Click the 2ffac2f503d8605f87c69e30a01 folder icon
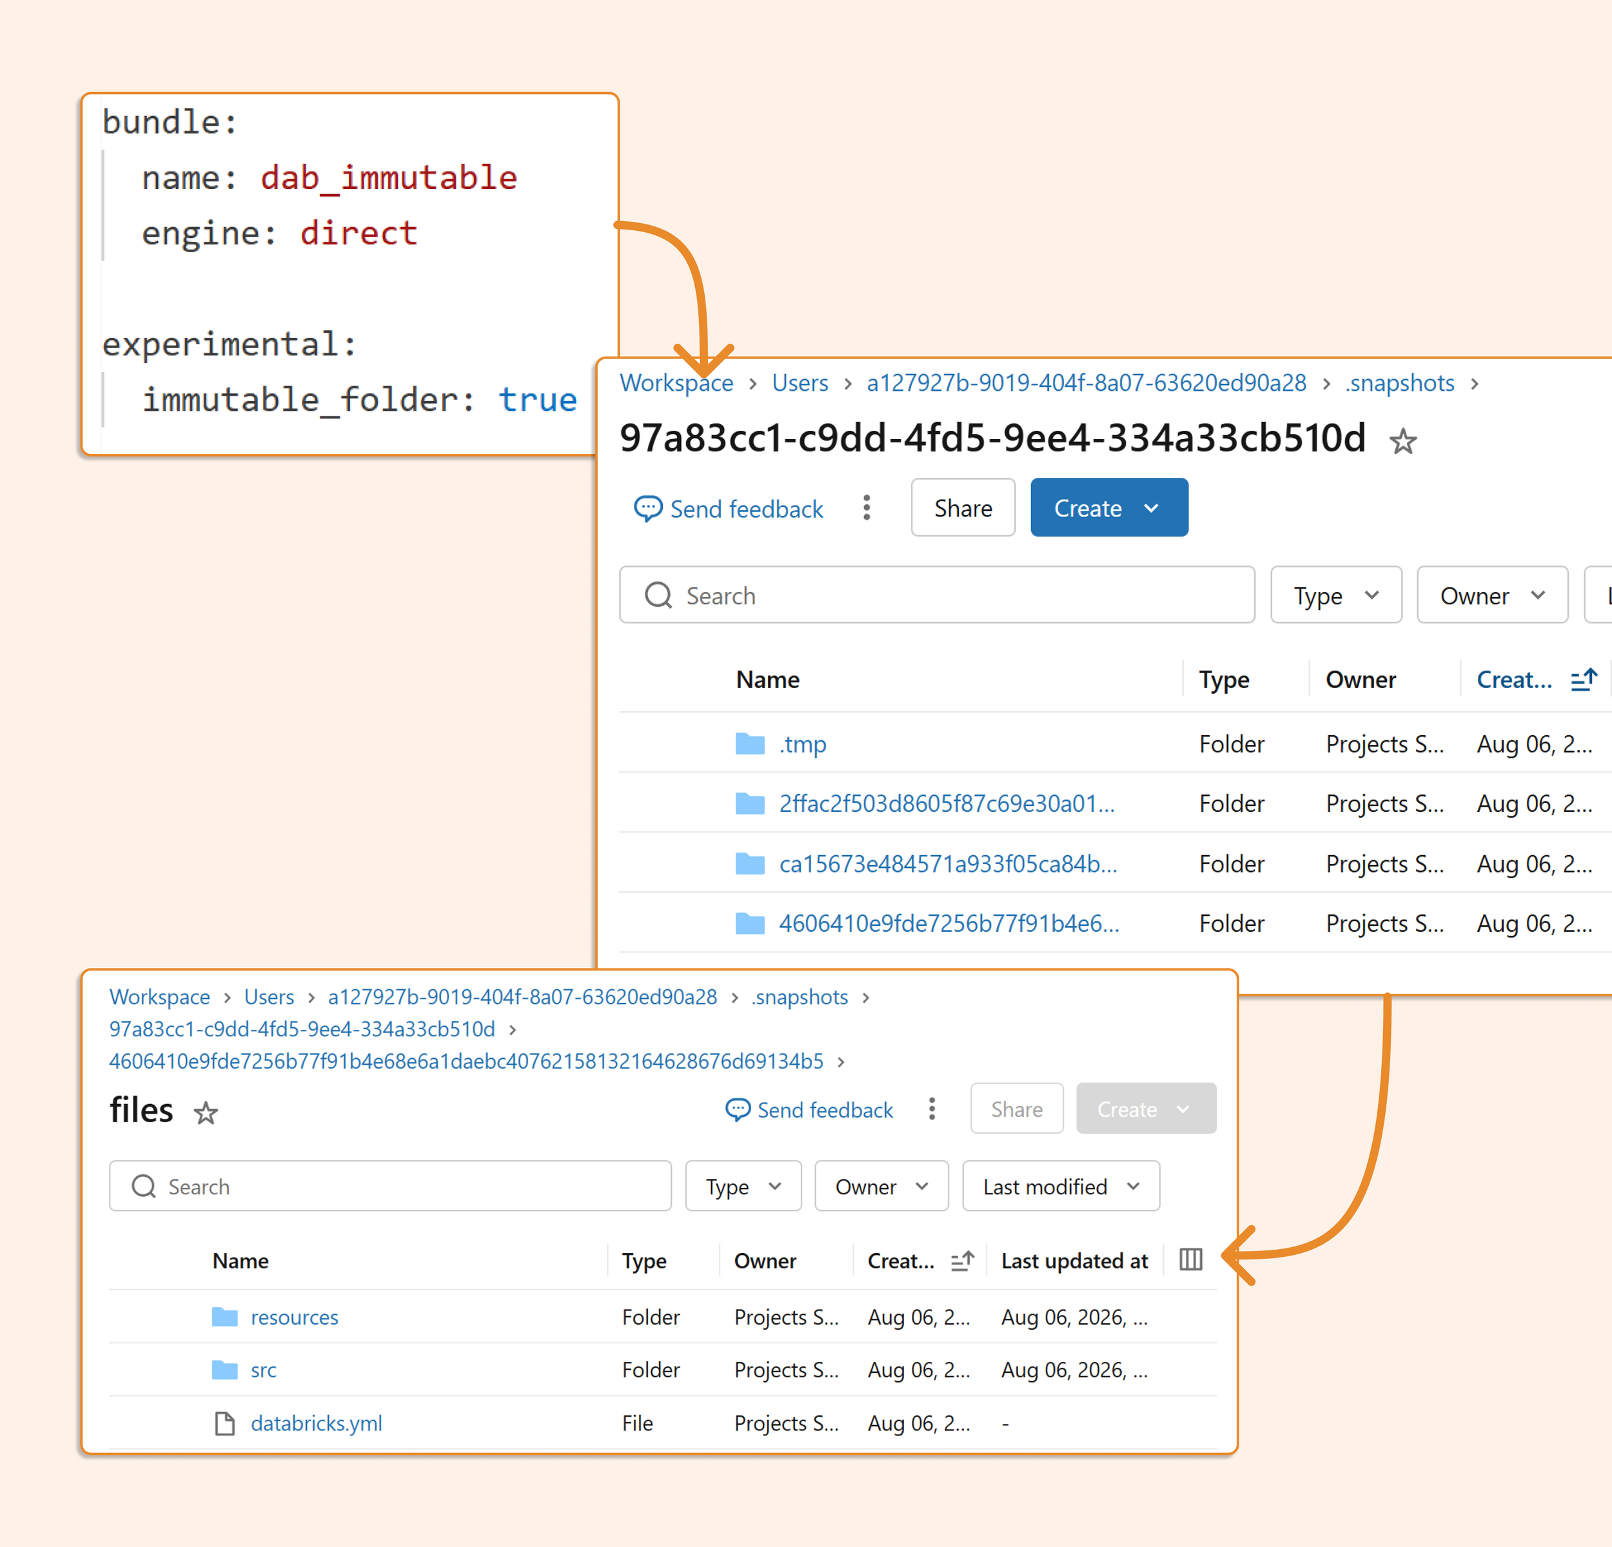 pos(749,803)
